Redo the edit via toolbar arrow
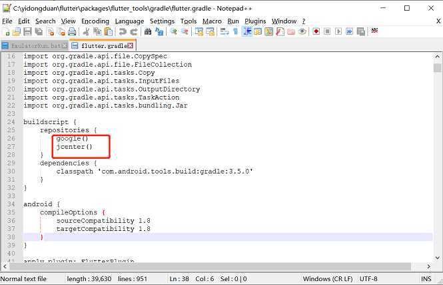This screenshot has width=443, height=285. click(x=133, y=31)
